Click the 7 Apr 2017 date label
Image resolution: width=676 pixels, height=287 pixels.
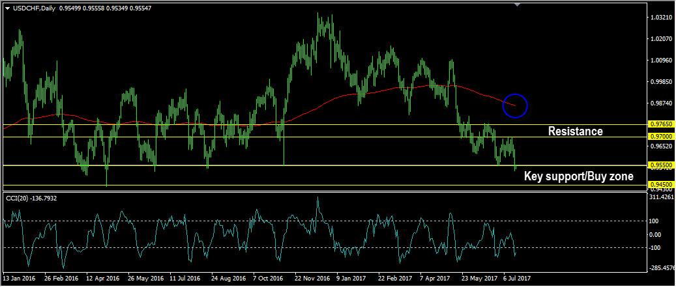pyautogui.click(x=435, y=278)
